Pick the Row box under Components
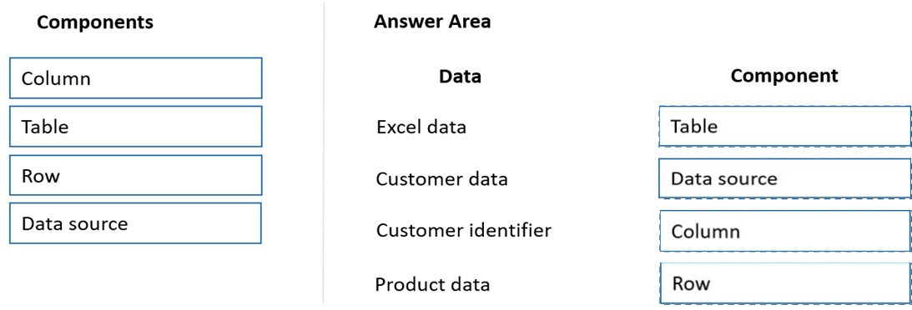This screenshot has height=310, width=912. point(135,175)
